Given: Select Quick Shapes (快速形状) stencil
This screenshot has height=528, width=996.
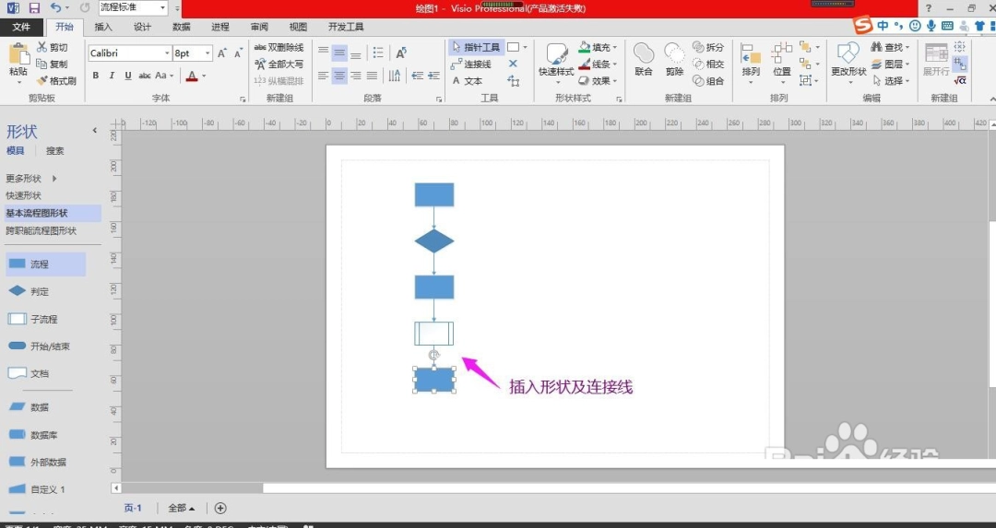Looking at the screenshot, I should point(23,195).
